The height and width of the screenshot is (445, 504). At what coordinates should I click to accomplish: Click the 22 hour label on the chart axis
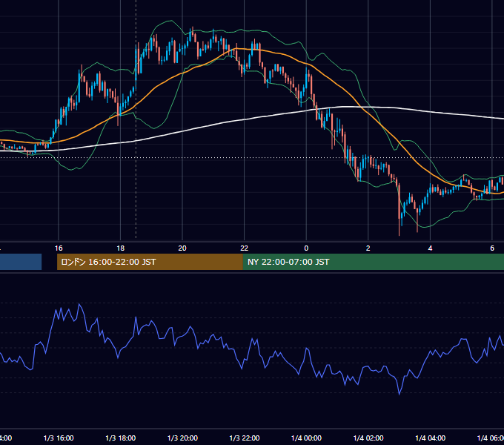coord(245,248)
